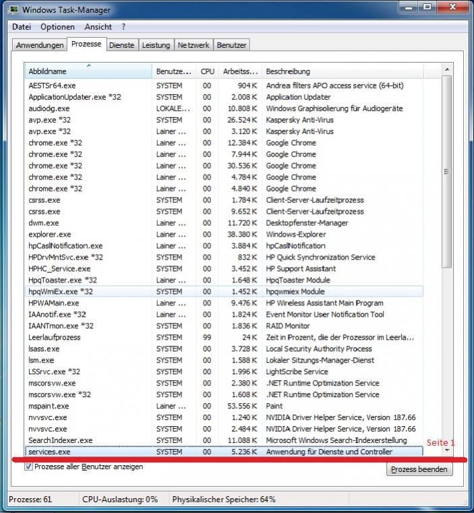
Task: Open the ? help menu
Action: coord(123,27)
